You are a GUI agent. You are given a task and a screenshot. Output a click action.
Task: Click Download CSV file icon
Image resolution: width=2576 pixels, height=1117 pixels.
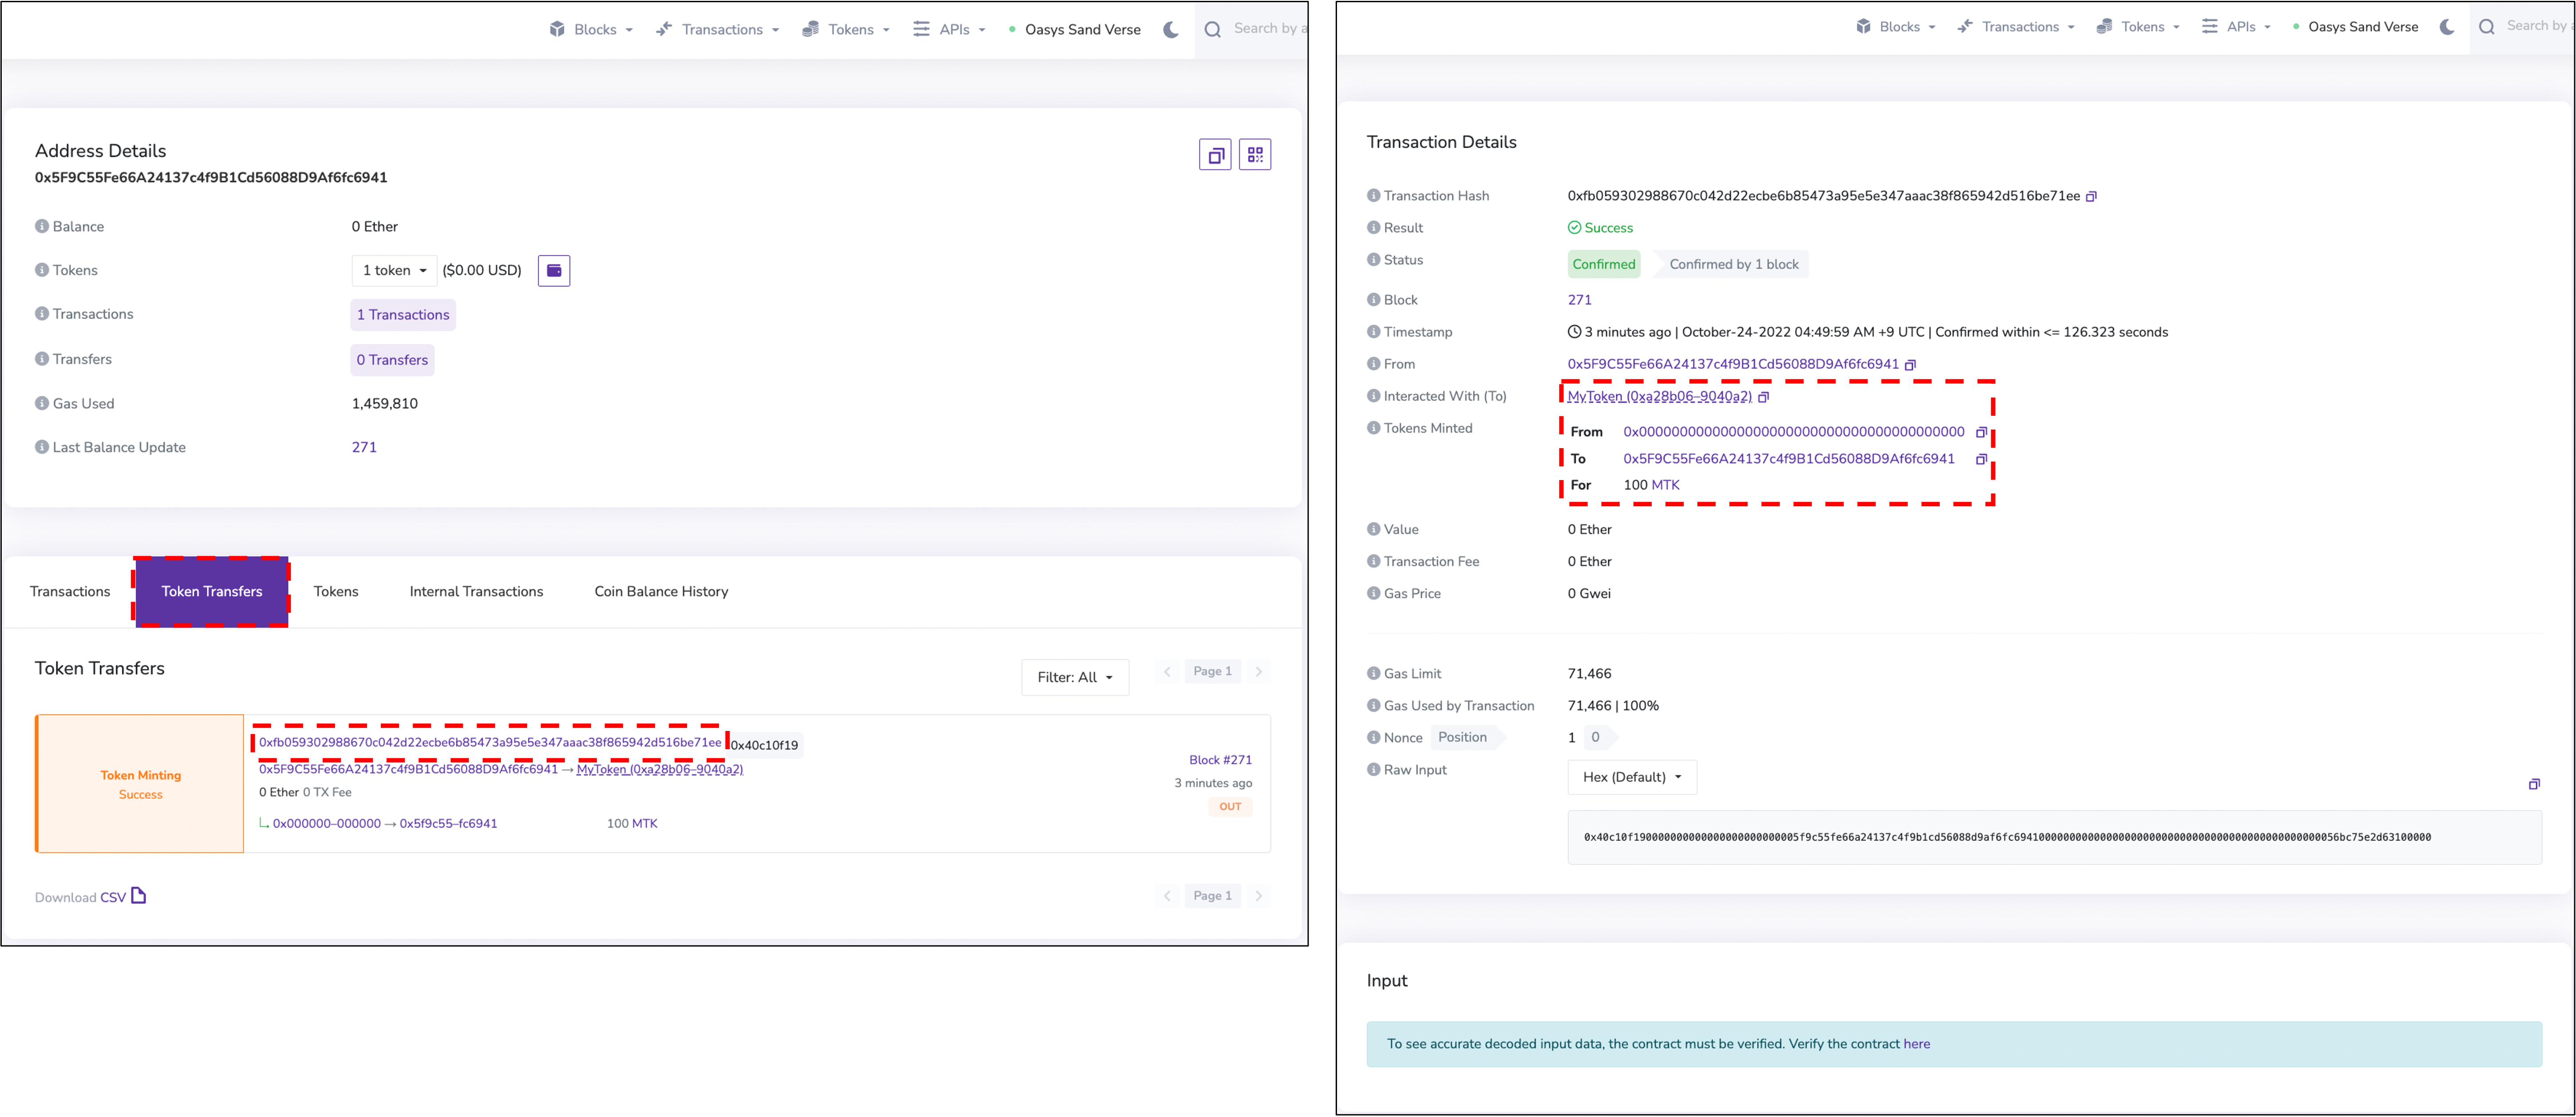pyautogui.click(x=139, y=896)
